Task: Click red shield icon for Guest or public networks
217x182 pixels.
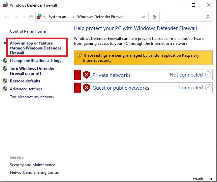Action: pyautogui.click(x=86, y=88)
